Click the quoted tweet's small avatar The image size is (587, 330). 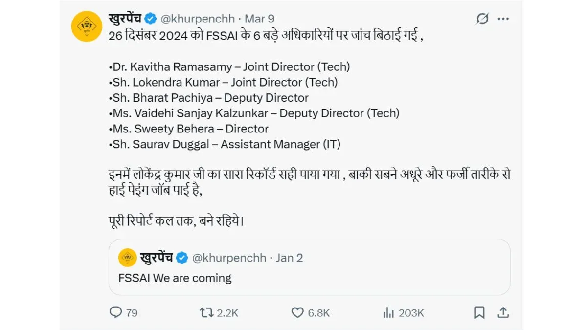pyautogui.click(x=128, y=258)
